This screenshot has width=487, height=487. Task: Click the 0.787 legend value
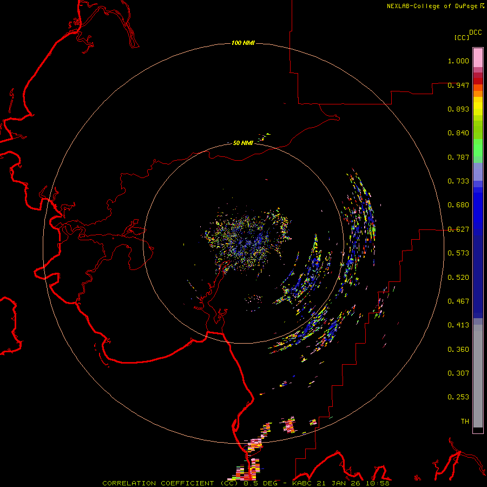(458, 157)
